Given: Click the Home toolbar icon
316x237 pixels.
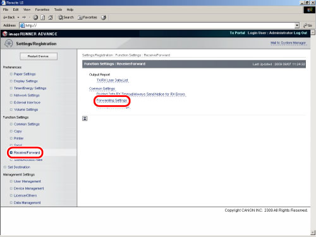Looking at the screenshot, I should pyautogui.click(x=51, y=17).
